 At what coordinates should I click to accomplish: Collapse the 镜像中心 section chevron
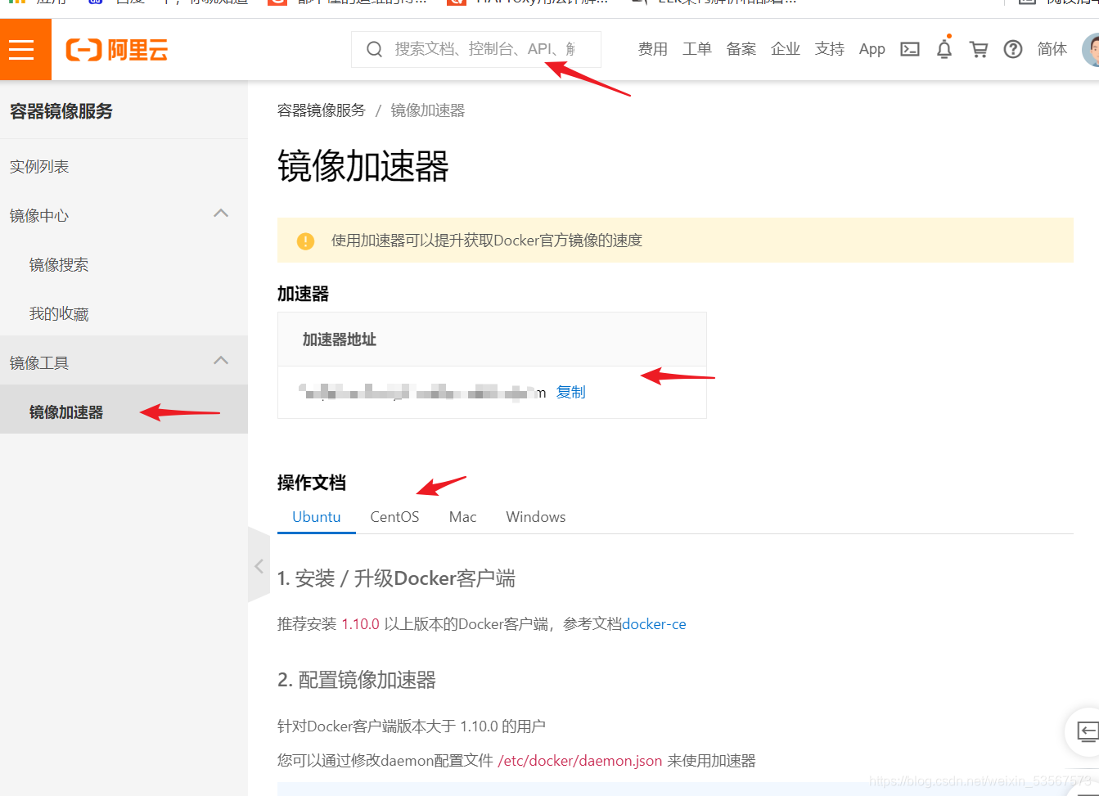click(221, 214)
